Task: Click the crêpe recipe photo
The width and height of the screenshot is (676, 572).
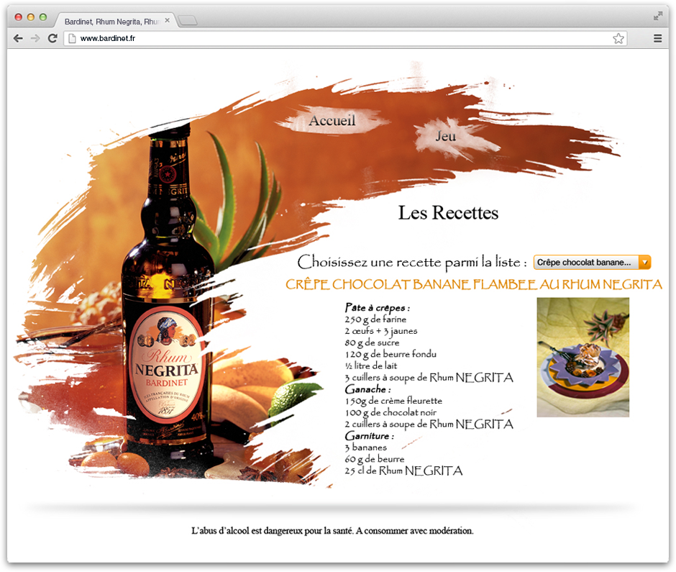Action: coord(583,357)
